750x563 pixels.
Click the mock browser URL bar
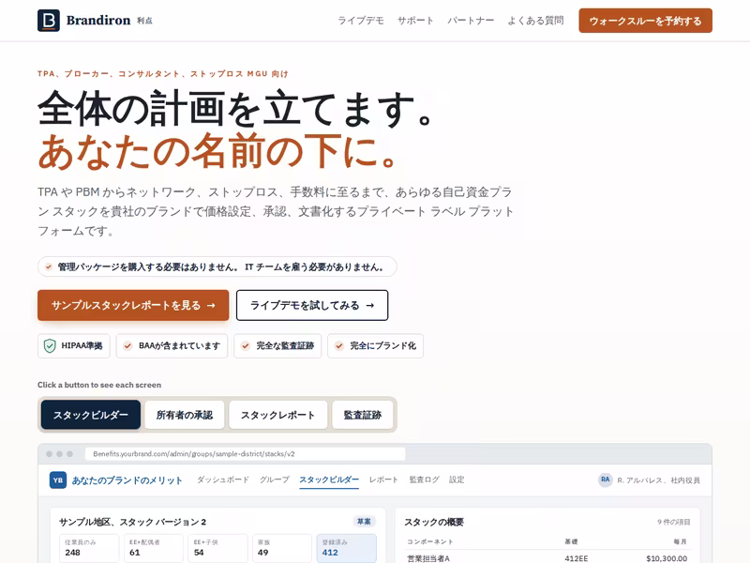coord(245,454)
